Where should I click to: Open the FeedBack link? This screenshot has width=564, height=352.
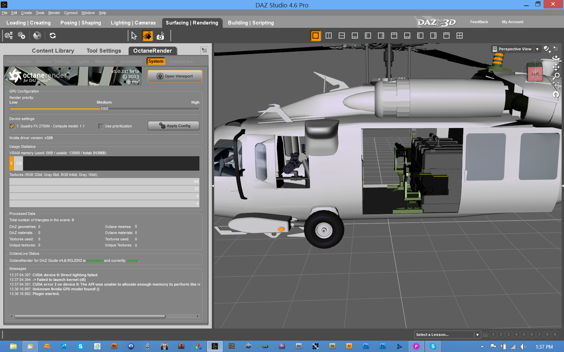pos(479,22)
